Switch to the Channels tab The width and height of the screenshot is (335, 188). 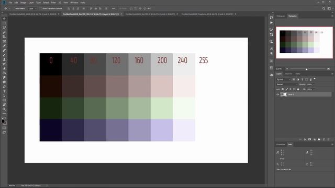[288, 74]
